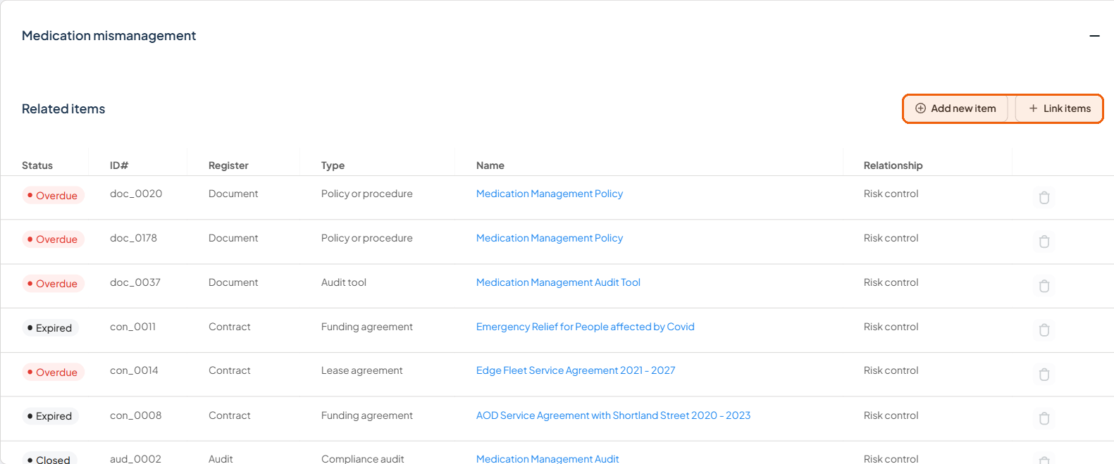
Task: Click the Expired status badge for con_0011
Action: click(50, 327)
